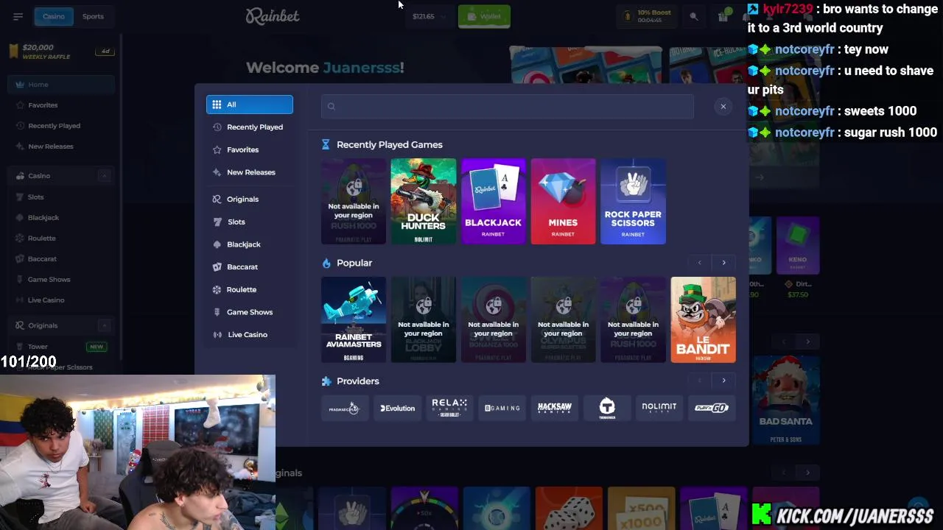This screenshot has width=943, height=530.
Task: Close the games search dialog
Action: 723,107
